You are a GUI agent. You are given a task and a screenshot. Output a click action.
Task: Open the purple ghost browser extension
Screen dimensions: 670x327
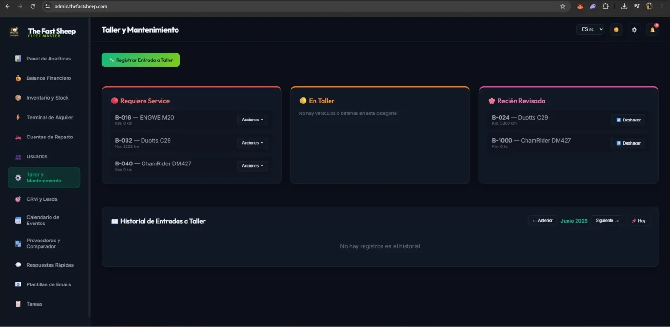(x=593, y=6)
